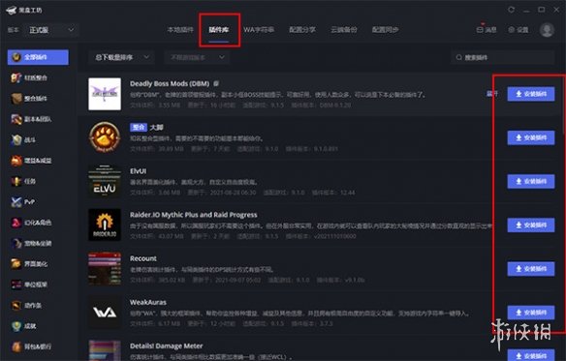Open the 消息 messages icon
Screen dimensions: 566x361
(487, 30)
